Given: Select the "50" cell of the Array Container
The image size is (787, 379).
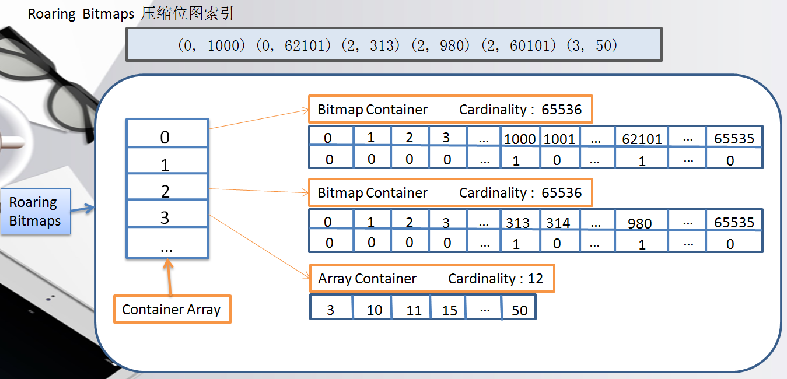Looking at the screenshot, I should (519, 308).
